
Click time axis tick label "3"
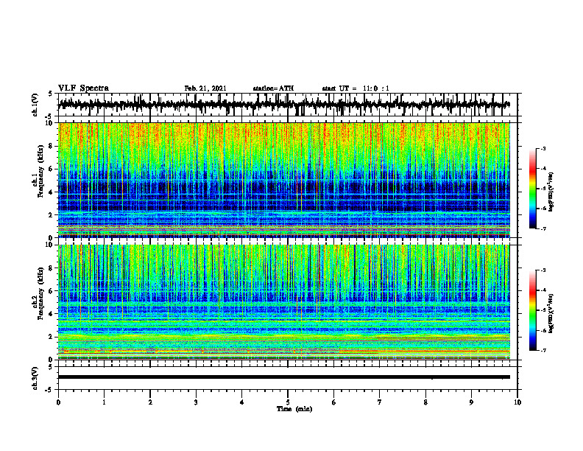tap(196, 402)
